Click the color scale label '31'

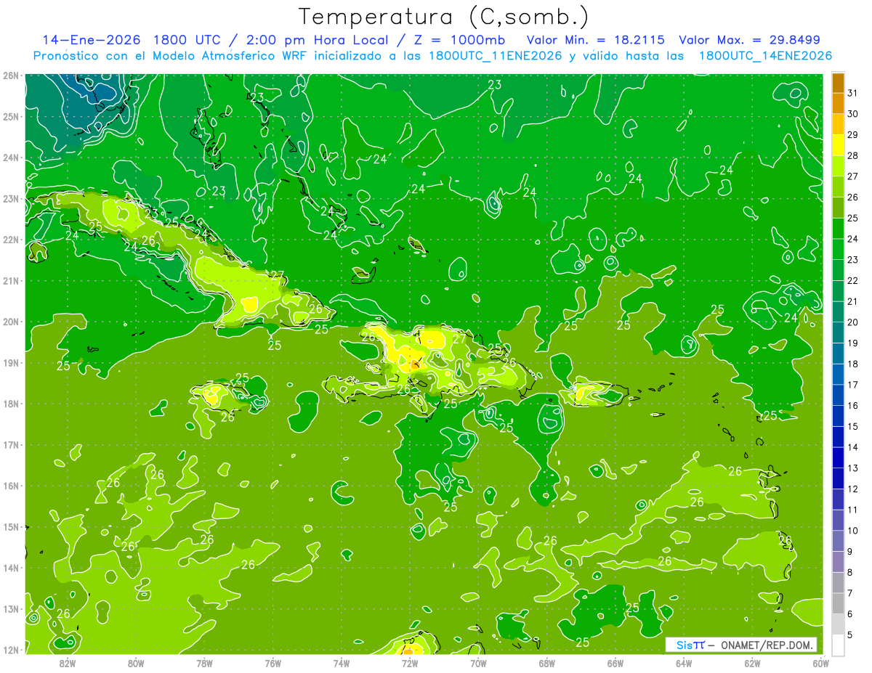tap(853, 93)
